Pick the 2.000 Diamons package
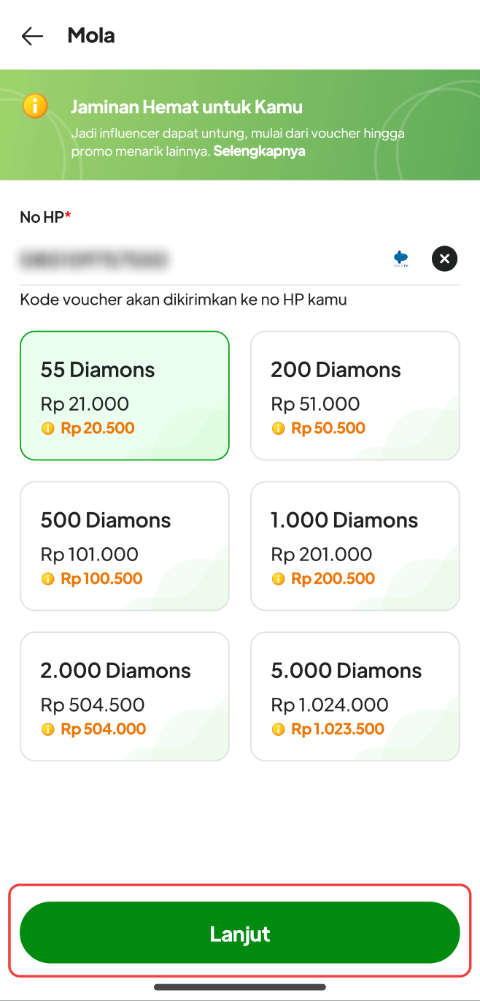 click(x=125, y=696)
